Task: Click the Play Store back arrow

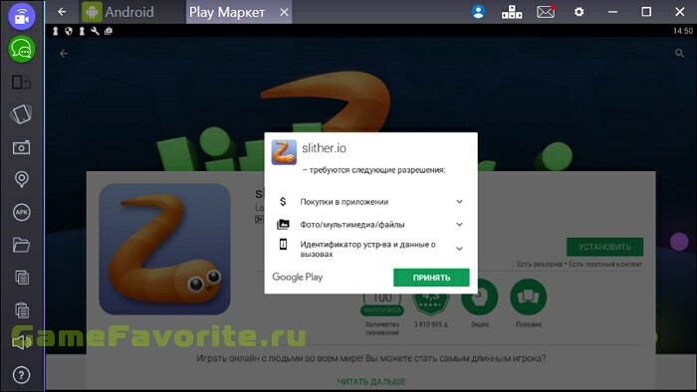Action: coord(64,54)
